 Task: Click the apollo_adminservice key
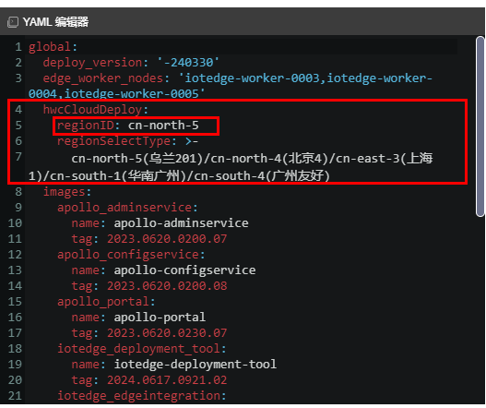[x=124, y=208]
